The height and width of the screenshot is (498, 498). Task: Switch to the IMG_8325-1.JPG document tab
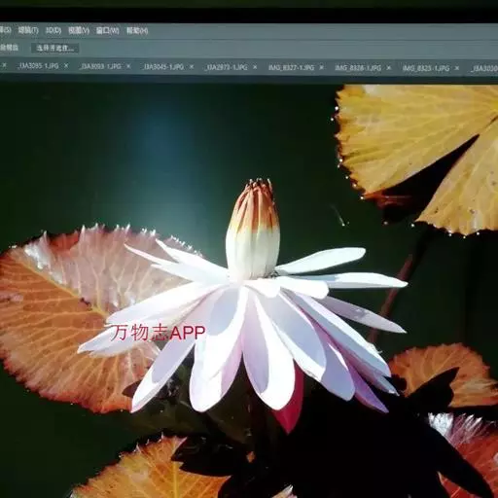(x=426, y=68)
